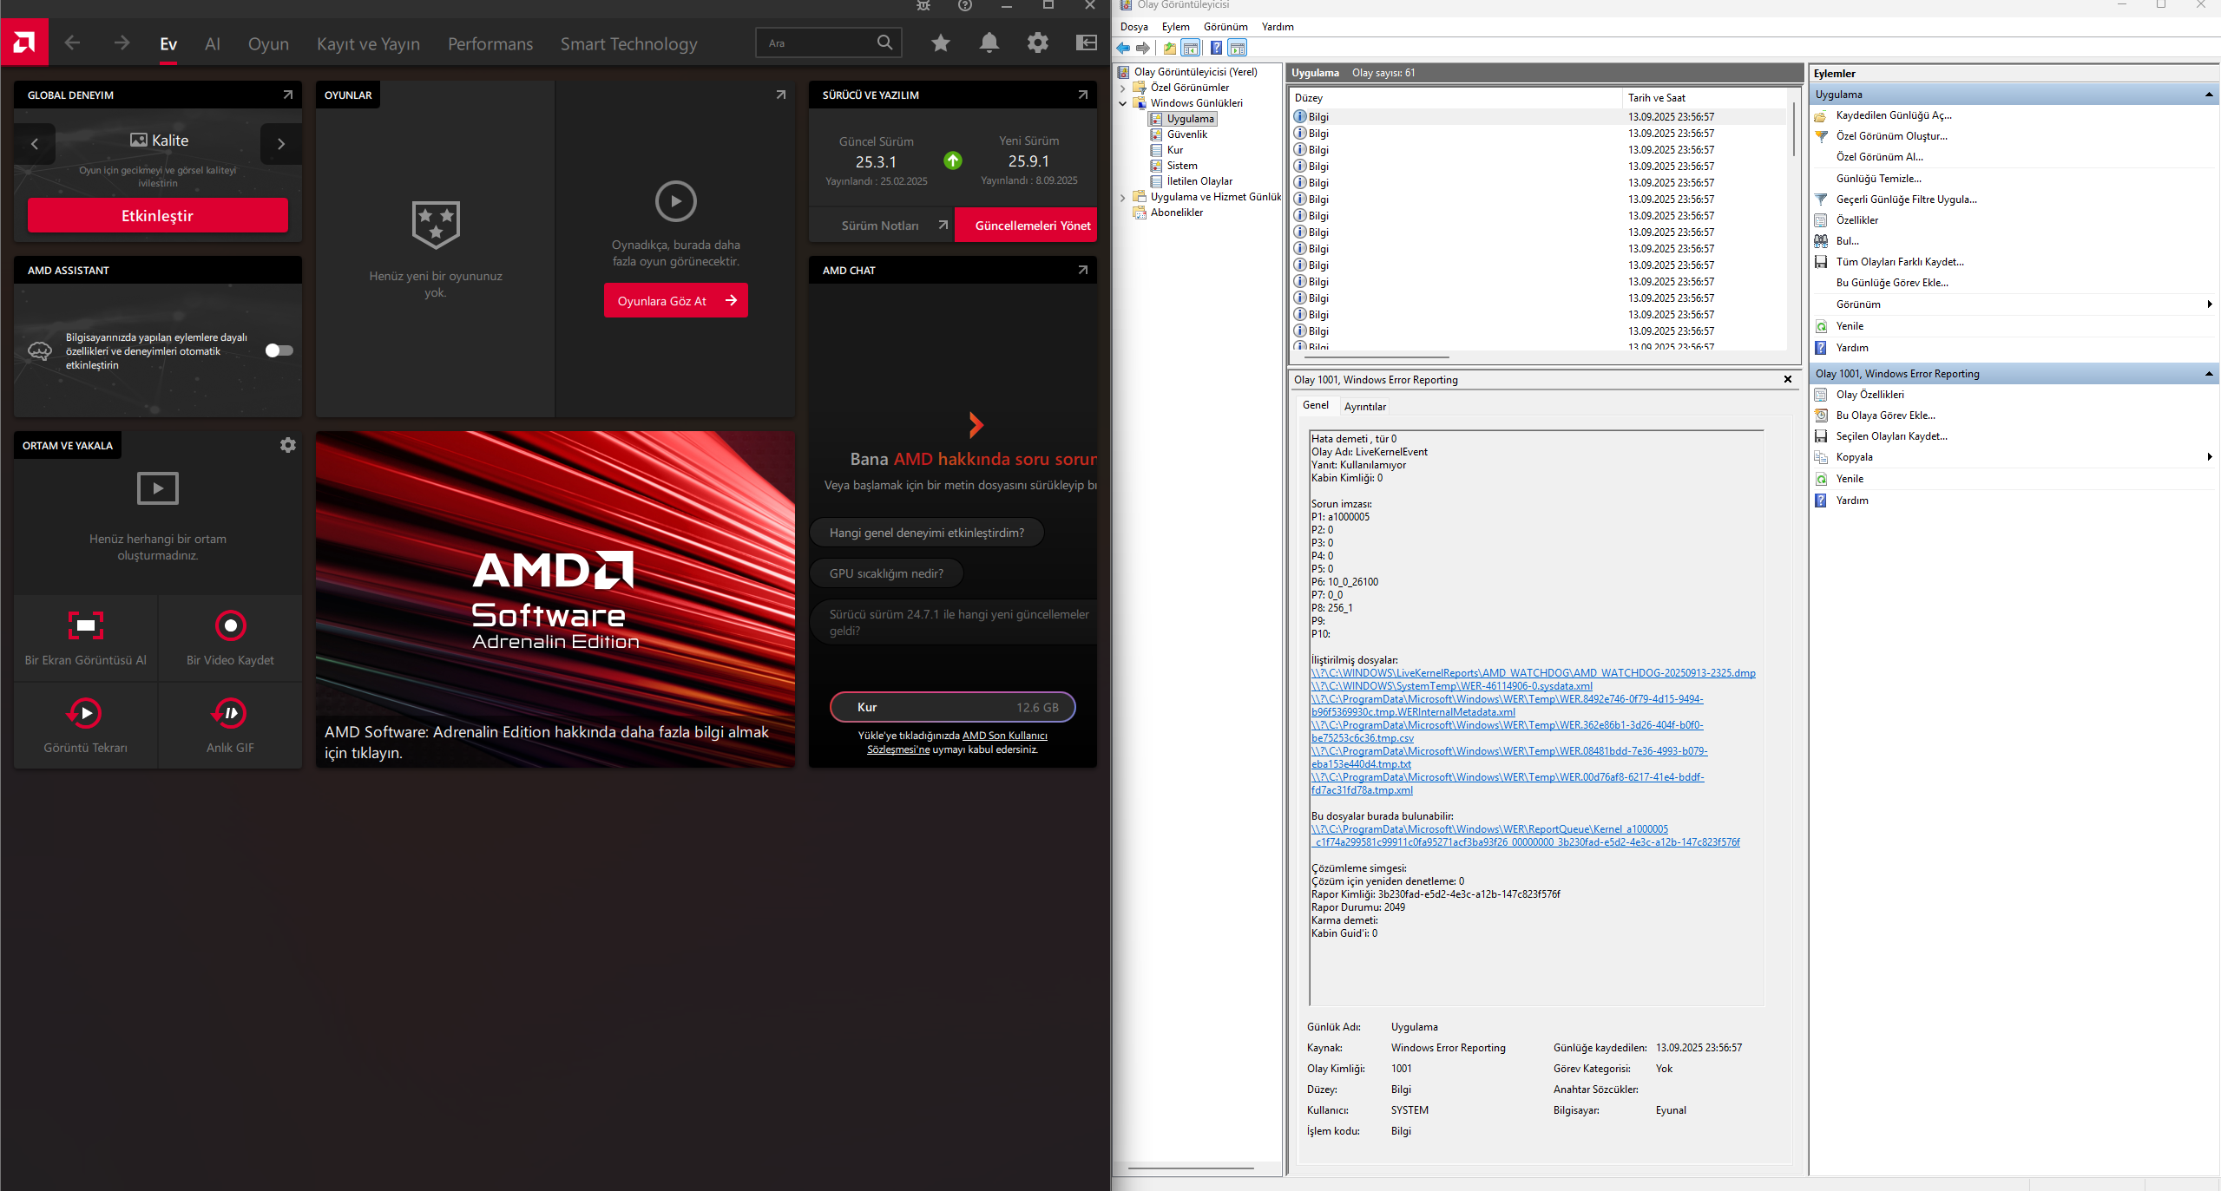Image resolution: width=2221 pixels, height=1191 pixels.
Task: Go back in AMD Software navigation
Action: coord(72,43)
